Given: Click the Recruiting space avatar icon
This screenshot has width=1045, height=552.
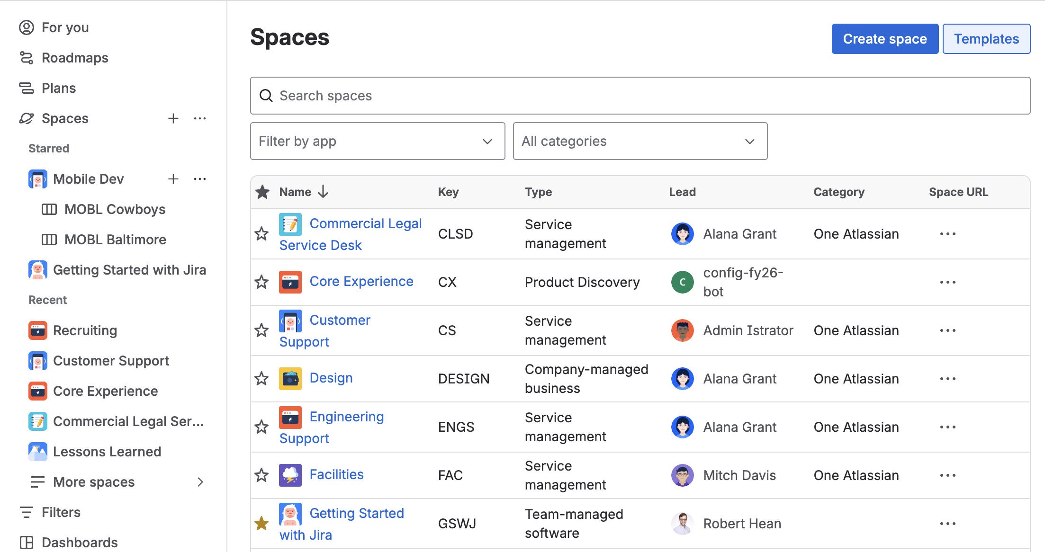Looking at the screenshot, I should (38, 330).
